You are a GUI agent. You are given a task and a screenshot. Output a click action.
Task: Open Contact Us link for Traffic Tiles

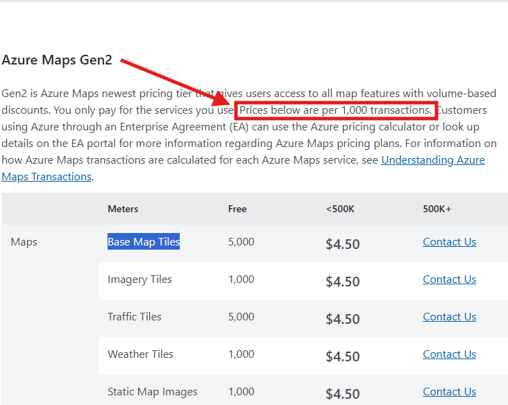point(450,317)
